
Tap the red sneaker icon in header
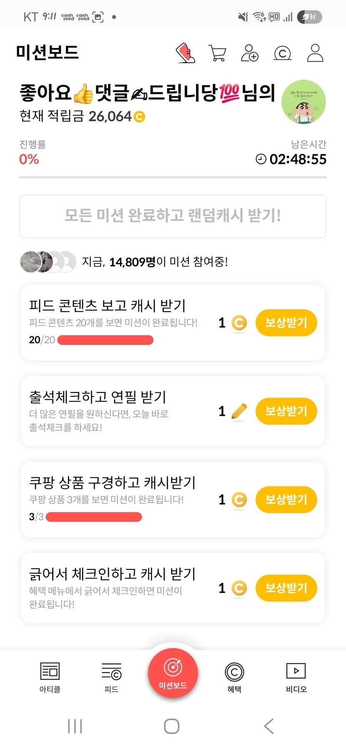point(186,53)
